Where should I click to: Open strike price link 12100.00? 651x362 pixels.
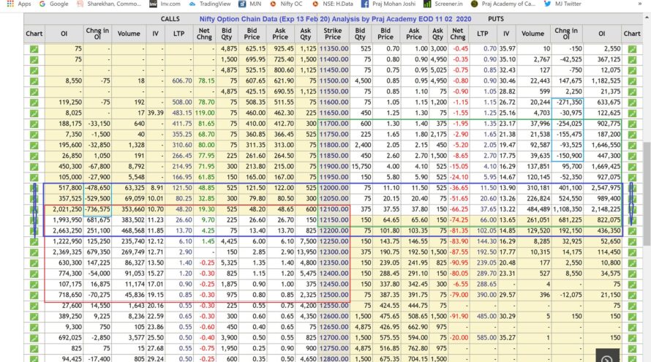pyautogui.click(x=334, y=209)
